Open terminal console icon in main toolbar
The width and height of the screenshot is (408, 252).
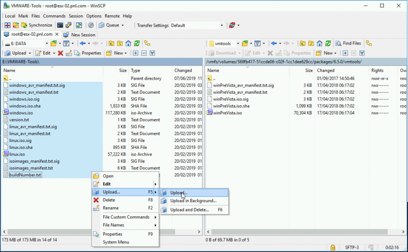tap(60, 25)
